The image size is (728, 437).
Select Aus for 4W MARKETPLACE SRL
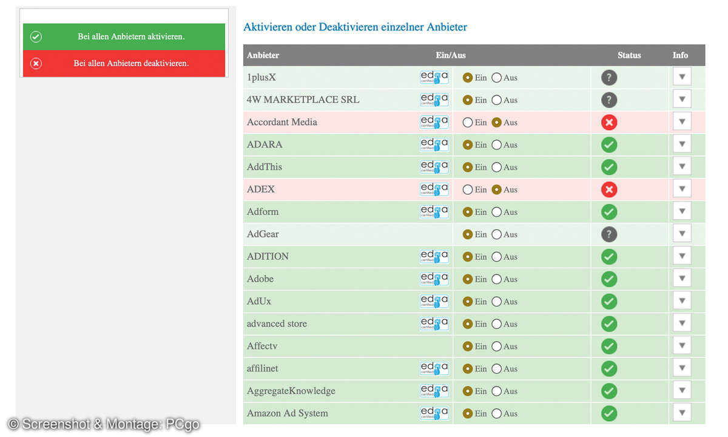[x=497, y=100]
